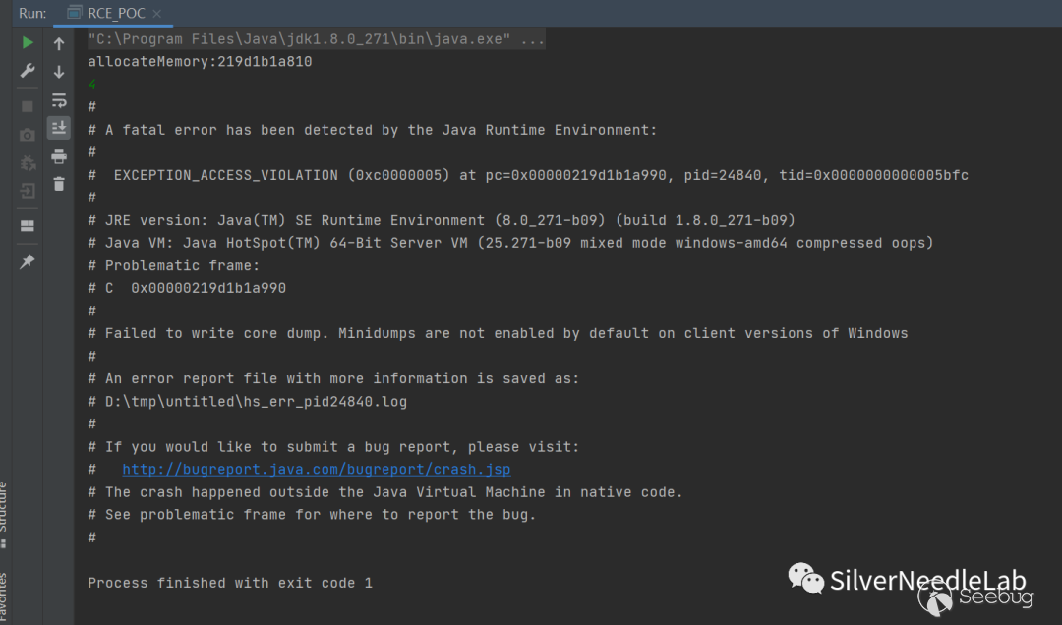The image size is (1062, 625).
Task: Click the attach debugger bug icon
Action: 28,162
